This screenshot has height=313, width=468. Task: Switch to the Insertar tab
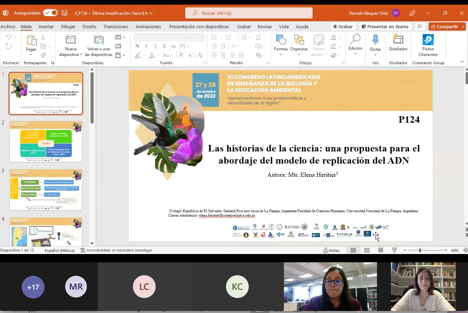pyautogui.click(x=46, y=27)
